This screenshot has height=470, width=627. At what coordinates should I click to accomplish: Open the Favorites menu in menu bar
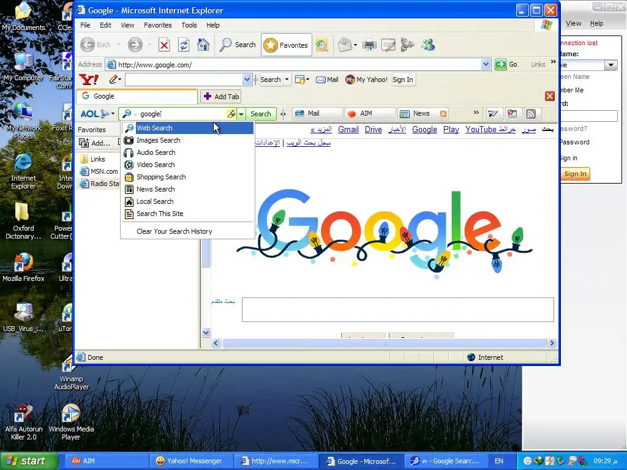(157, 24)
